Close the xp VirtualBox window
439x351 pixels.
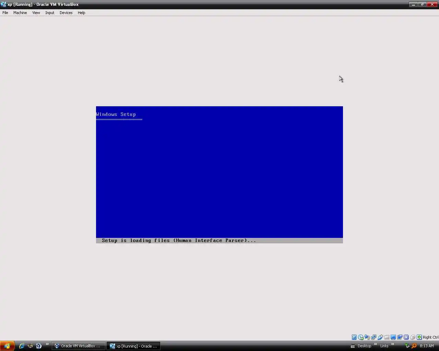432,4
